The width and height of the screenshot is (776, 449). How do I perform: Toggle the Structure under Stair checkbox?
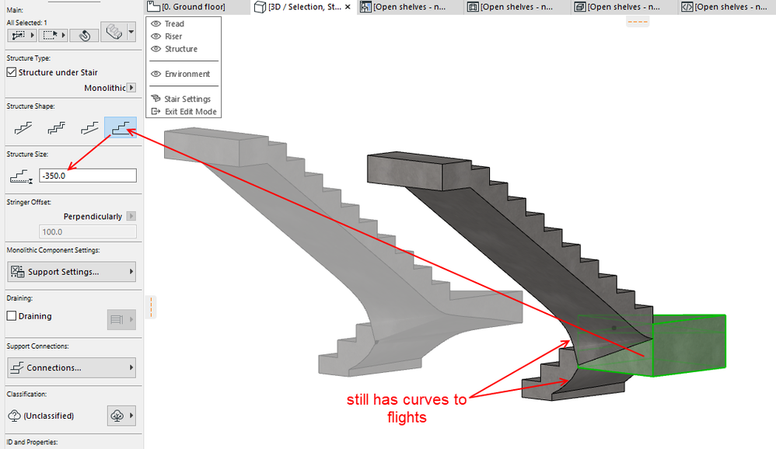[x=12, y=72]
